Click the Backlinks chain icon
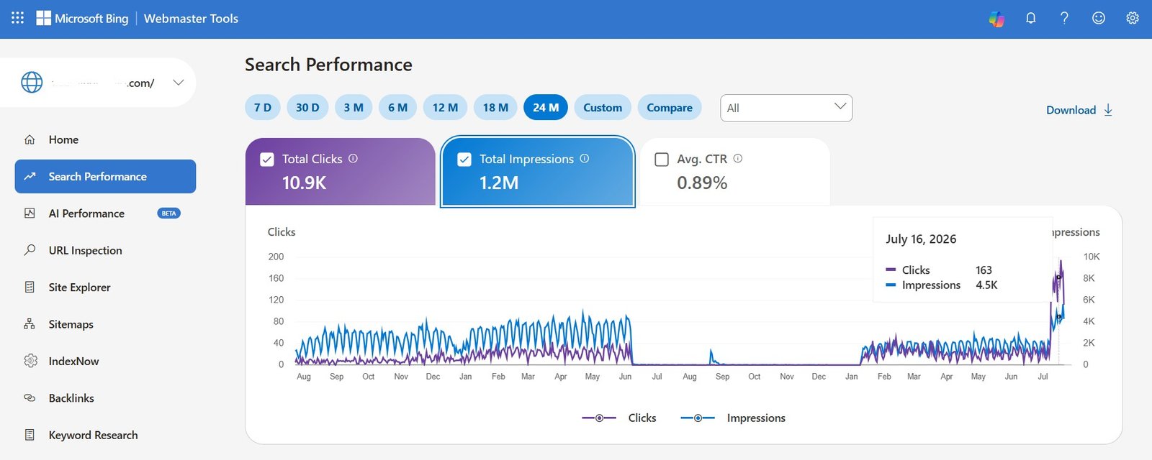This screenshot has height=460, width=1152. (30, 397)
